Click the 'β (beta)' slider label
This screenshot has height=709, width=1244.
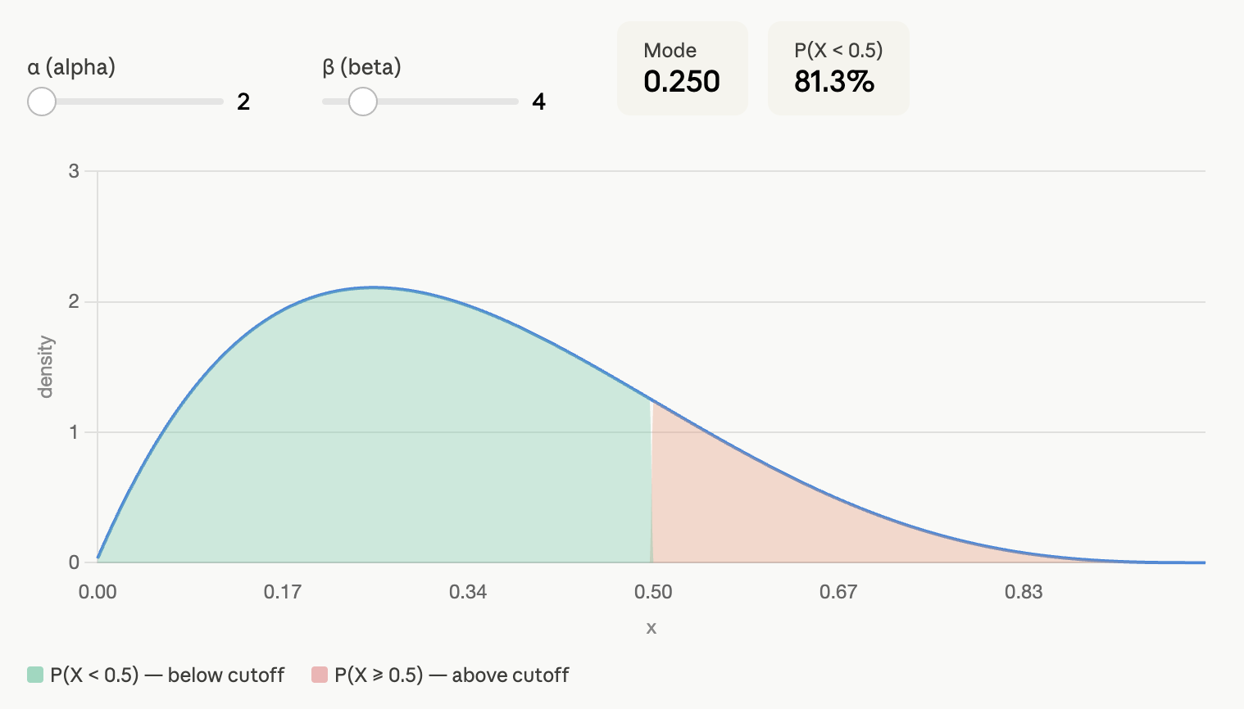pos(361,67)
